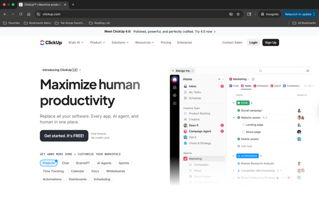Open the tab search icon in toolbar

pos(249,14)
